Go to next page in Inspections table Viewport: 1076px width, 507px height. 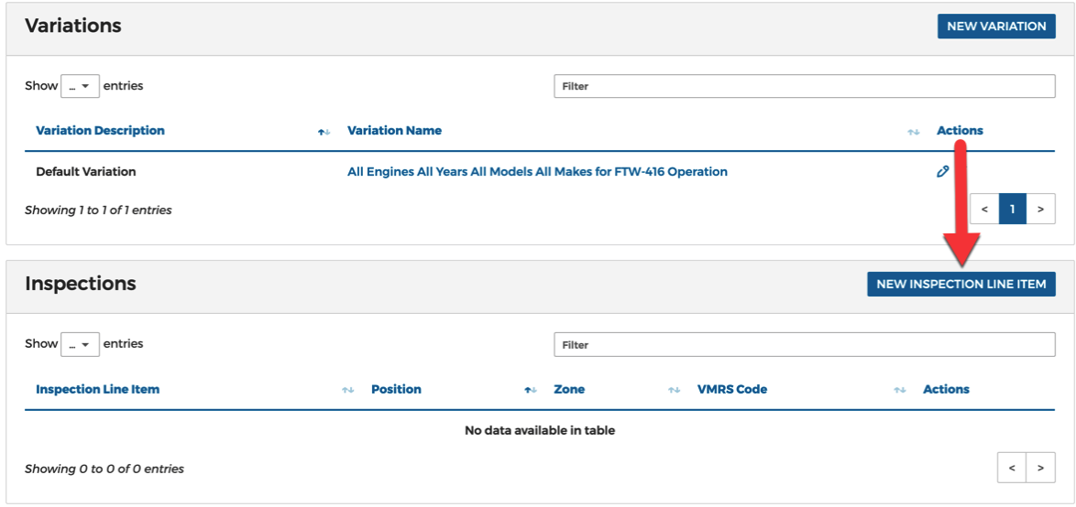[1041, 468]
